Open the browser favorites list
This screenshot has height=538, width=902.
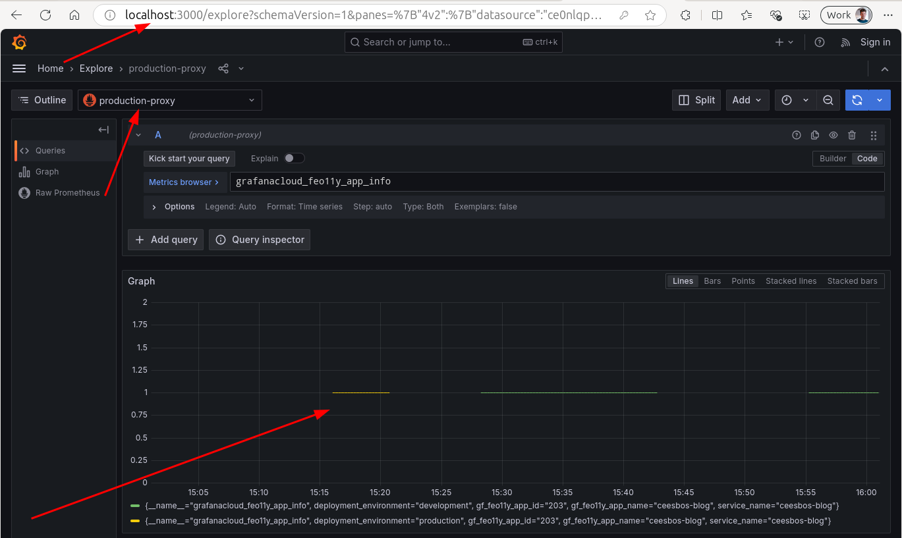tap(747, 15)
